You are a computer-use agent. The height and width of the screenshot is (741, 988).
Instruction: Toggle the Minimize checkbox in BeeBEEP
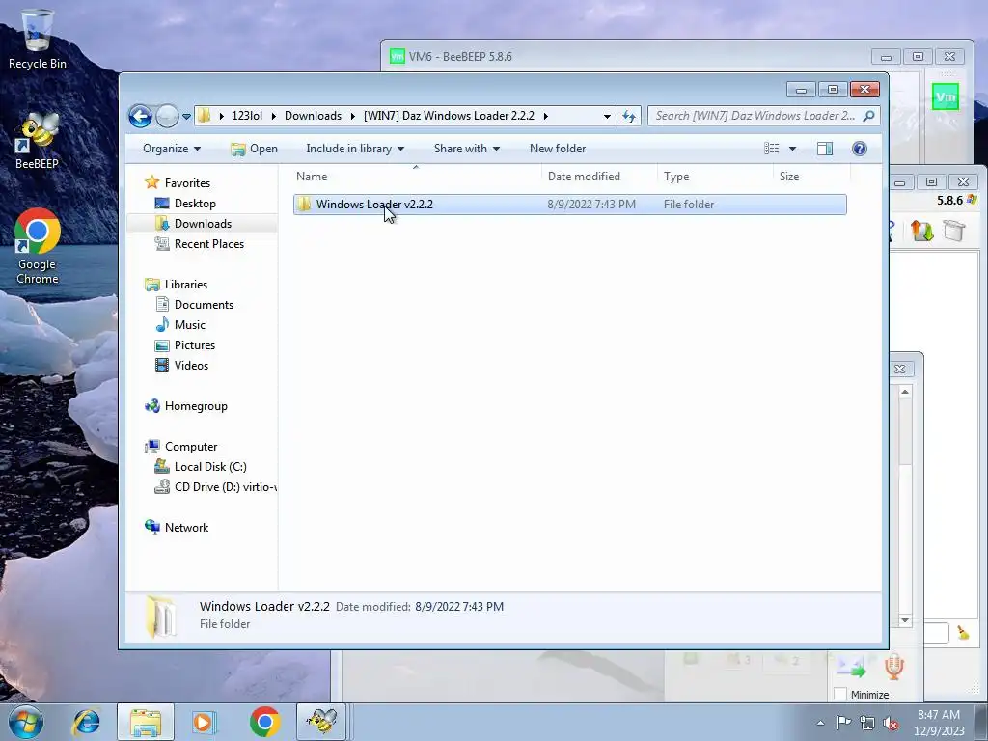click(840, 694)
